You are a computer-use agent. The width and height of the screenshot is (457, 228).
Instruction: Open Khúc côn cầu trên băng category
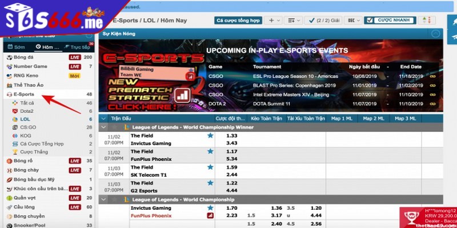pos(49,189)
